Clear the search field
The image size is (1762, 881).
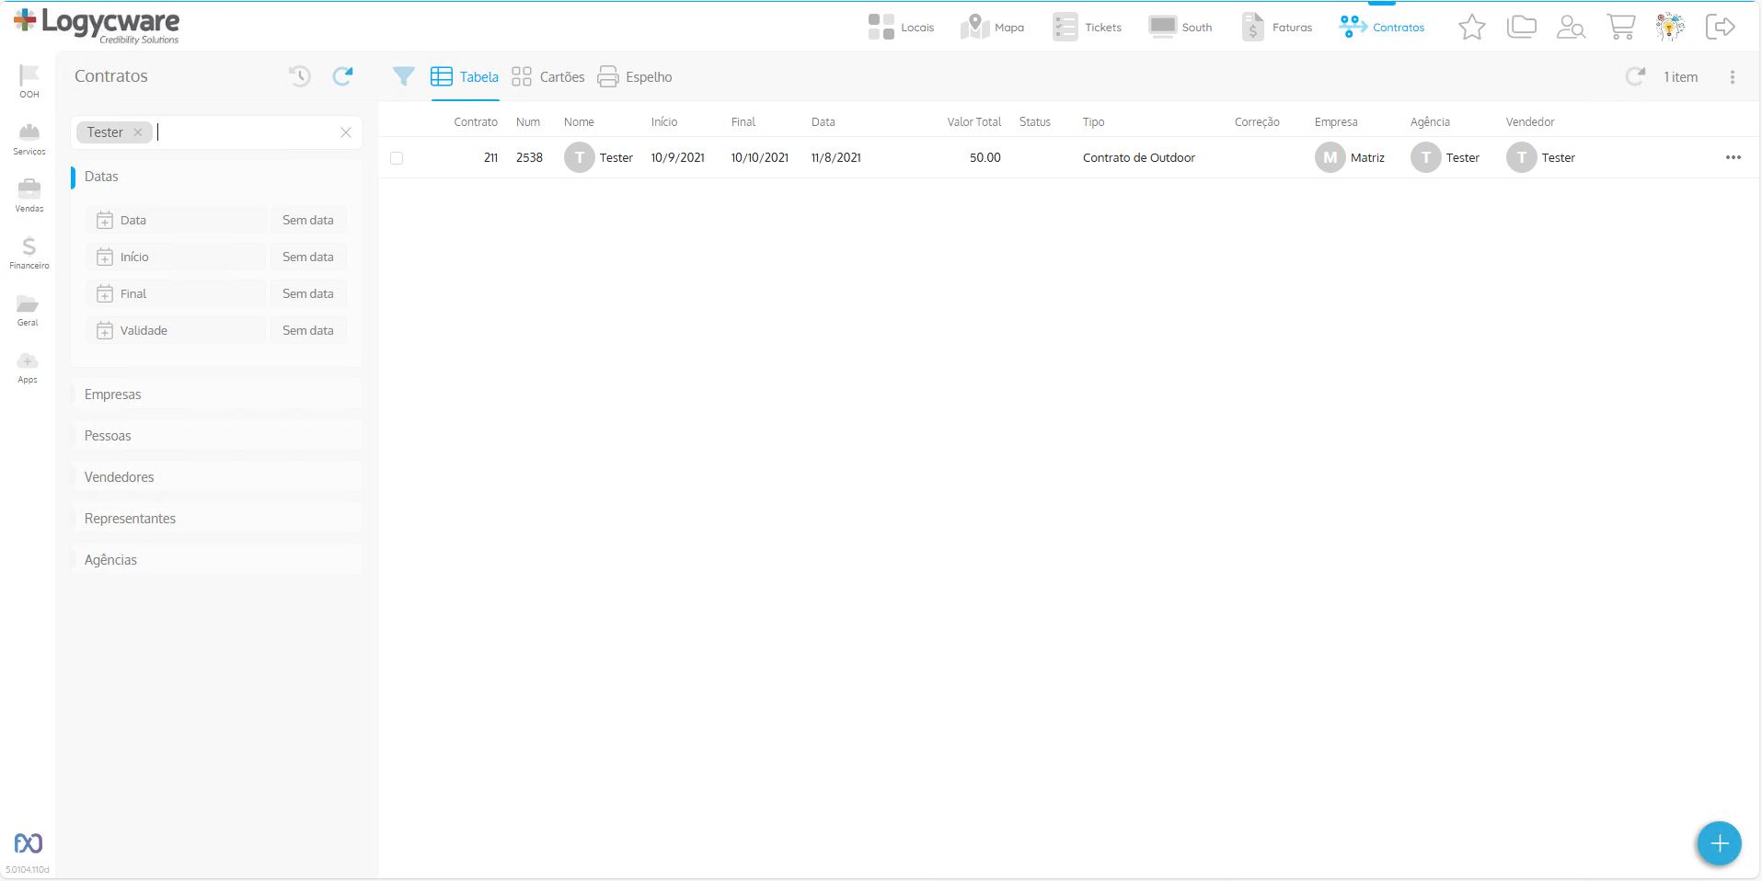tap(346, 132)
